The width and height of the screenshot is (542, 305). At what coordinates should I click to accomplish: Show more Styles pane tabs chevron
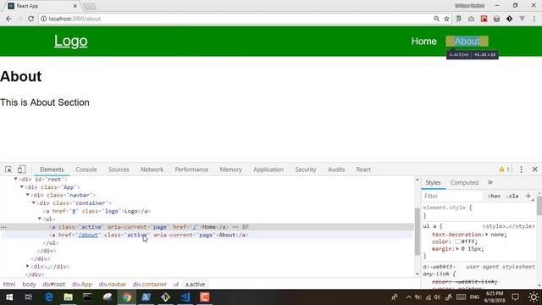pyautogui.click(x=489, y=183)
